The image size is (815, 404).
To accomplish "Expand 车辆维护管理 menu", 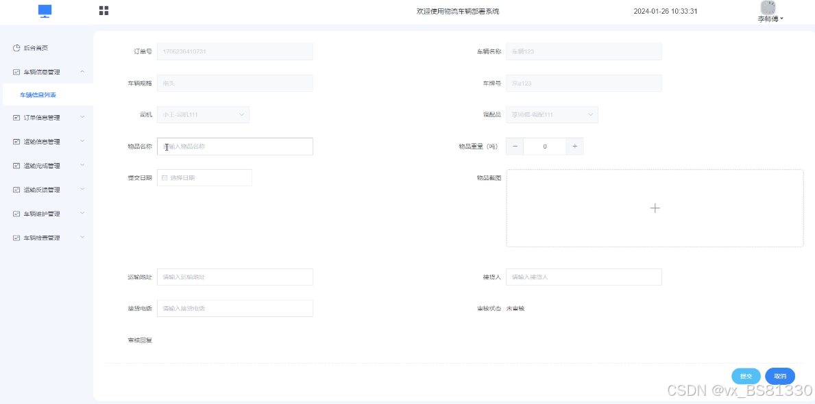I will coord(46,214).
